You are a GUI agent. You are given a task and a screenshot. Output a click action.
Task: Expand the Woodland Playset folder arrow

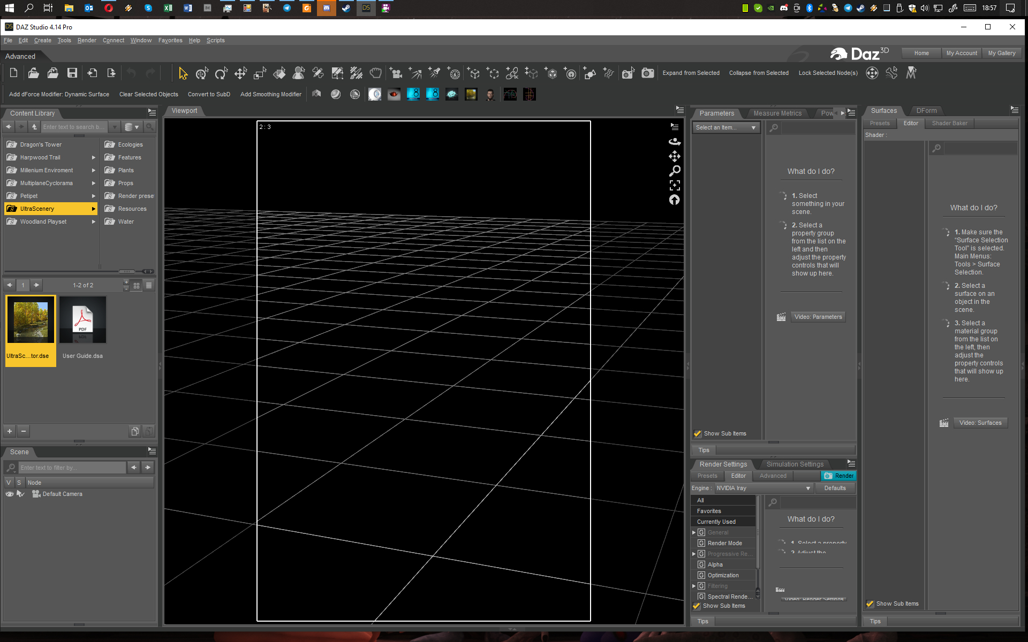coord(94,221)
